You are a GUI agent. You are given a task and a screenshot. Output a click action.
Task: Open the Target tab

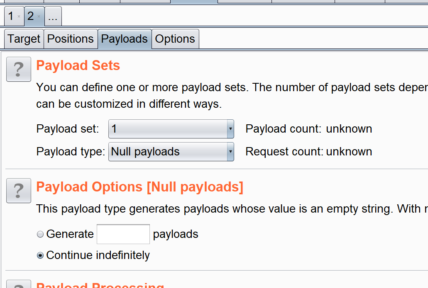coord(24,39)
